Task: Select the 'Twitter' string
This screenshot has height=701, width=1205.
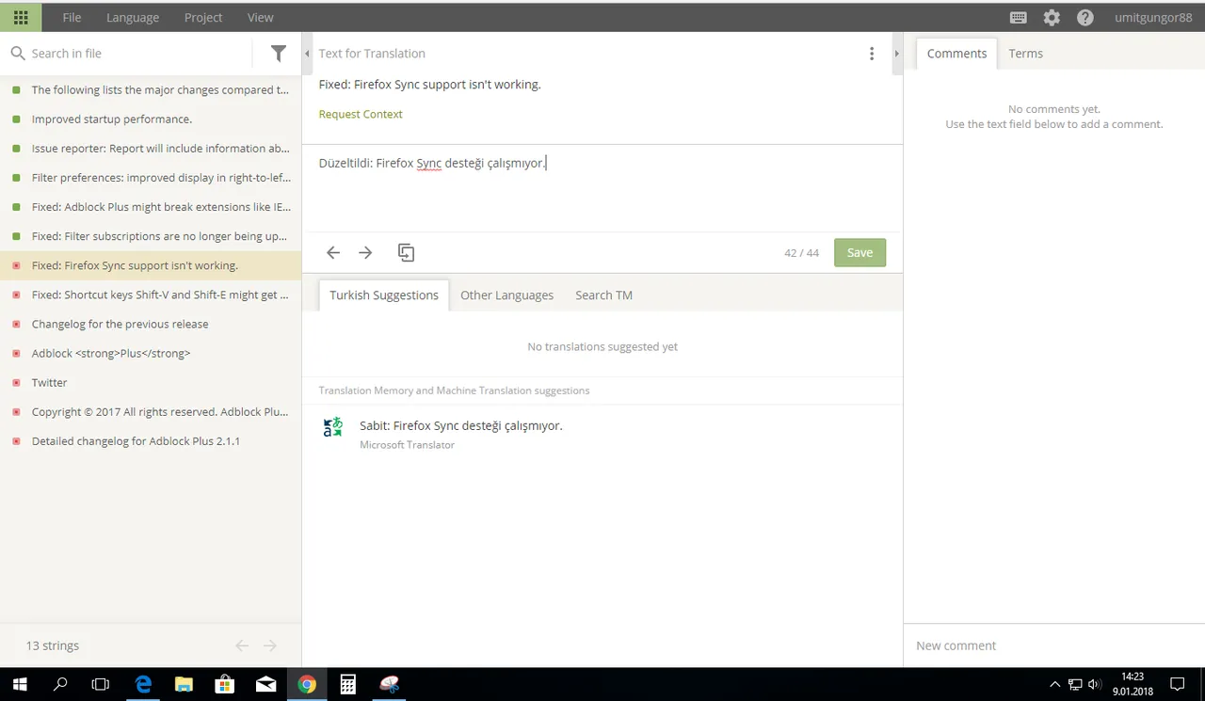Action: [x=151, y=382]
